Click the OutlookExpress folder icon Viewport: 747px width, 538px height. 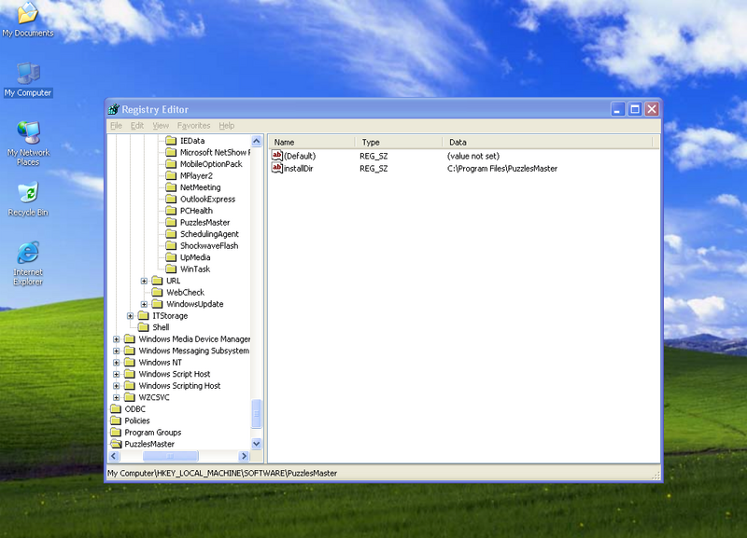(x=171, y=199)
